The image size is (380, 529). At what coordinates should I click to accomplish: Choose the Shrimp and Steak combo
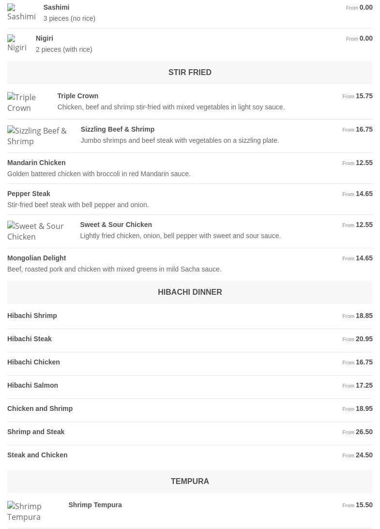[x=36, y=432]
